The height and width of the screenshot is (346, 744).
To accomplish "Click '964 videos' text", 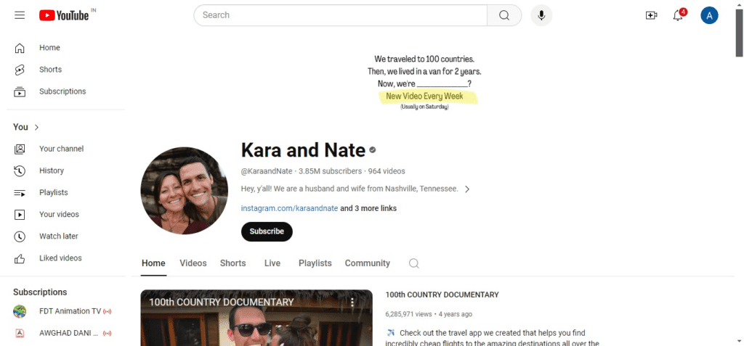I will point(387,171).
